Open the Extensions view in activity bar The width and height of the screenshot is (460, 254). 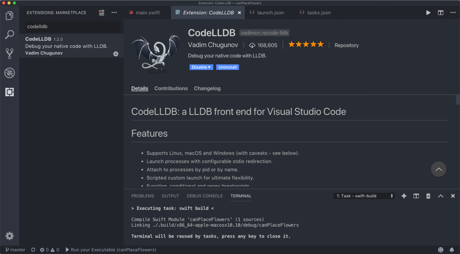10,92
